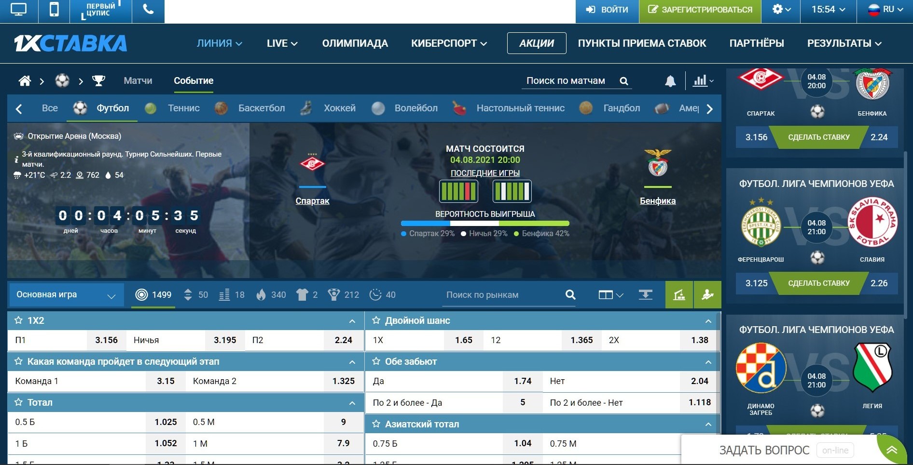The width and height of the screenshot is (913, 465).
Task: Click СДЕЛАТЬ СТАВКУ for Ференцварош–Славия
Action: 819,283
